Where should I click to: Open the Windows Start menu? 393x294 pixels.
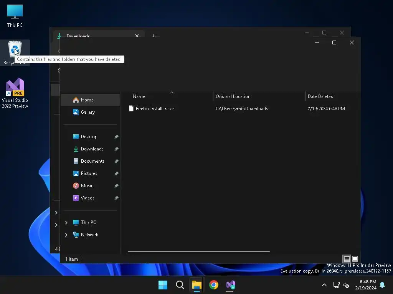pyautogui.click(x=163, y=285)
